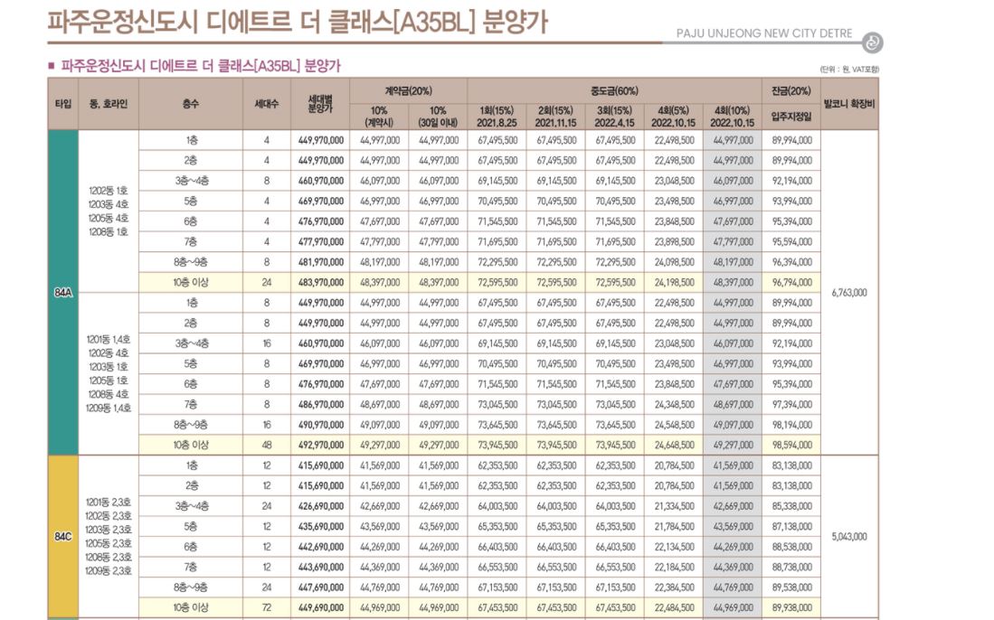Screen dimensions: 994x620
Task: Click sale price '435,690,000'
Action: click(x=321, y=526)
